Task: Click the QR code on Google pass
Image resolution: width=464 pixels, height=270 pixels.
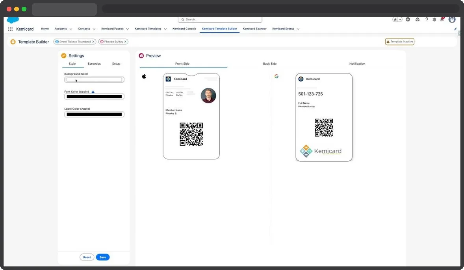Action: click(x=324, y=128)
